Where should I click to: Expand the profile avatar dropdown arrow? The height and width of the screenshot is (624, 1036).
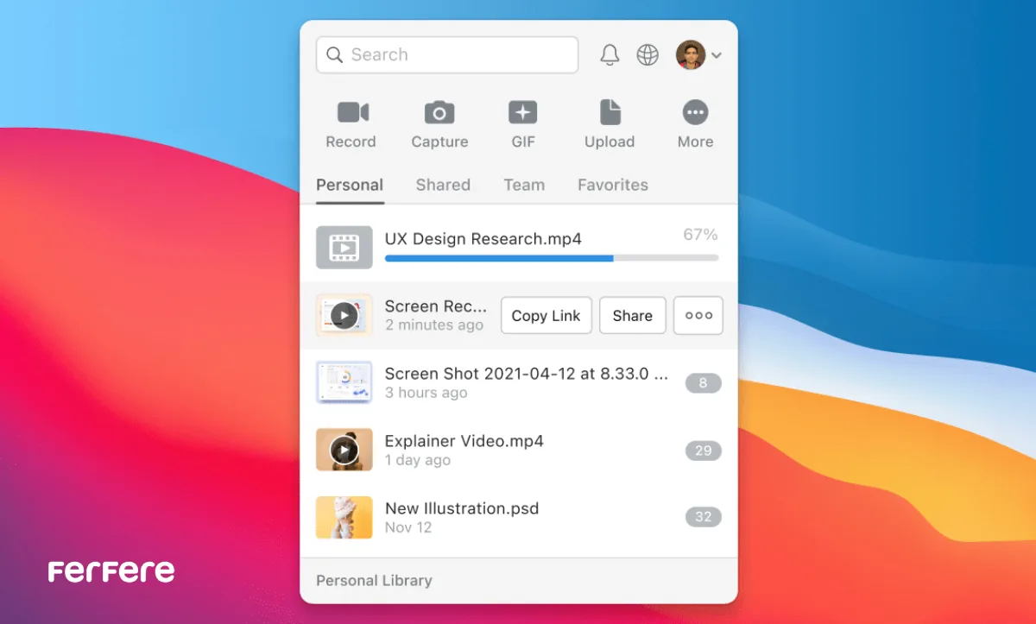coord(717,56)
